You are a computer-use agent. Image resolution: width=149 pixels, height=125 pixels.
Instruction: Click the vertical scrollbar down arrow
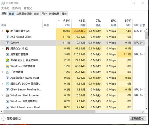coord(146,108)
